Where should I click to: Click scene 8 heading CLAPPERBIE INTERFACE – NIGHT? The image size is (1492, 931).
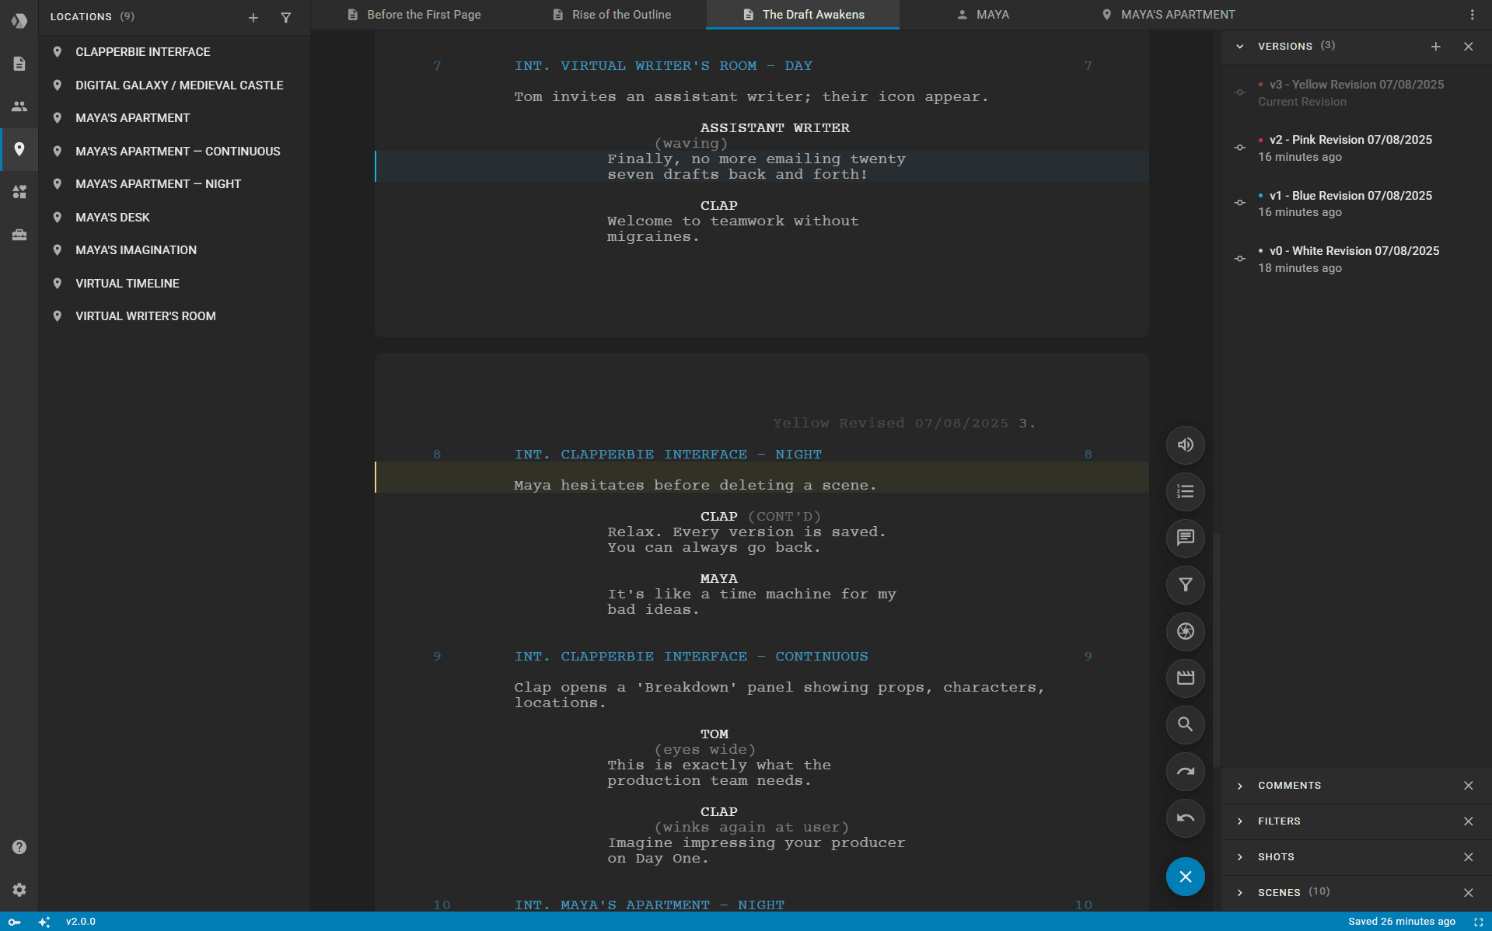click(668, 455)
